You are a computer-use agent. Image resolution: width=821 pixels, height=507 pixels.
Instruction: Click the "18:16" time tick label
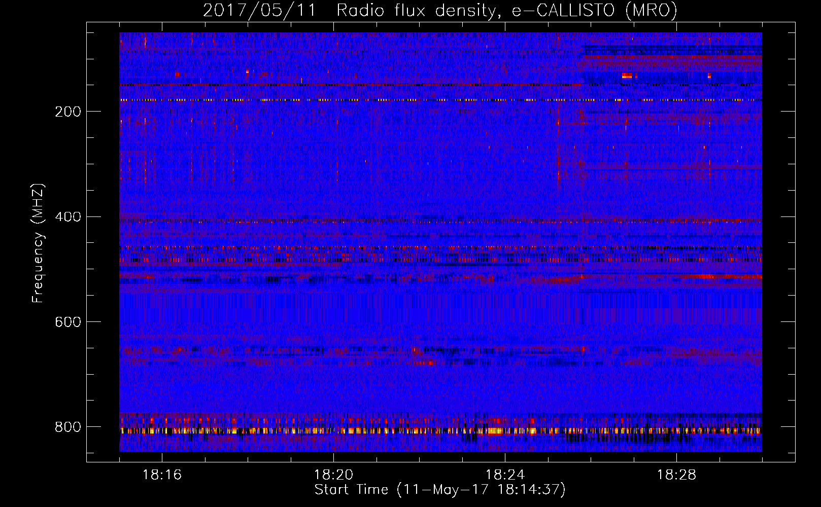pos(162,475)
